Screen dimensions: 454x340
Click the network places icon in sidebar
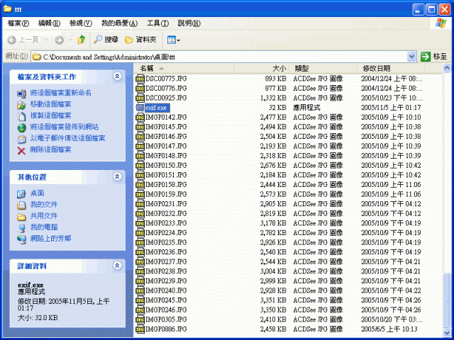click(x=22, y=239)
